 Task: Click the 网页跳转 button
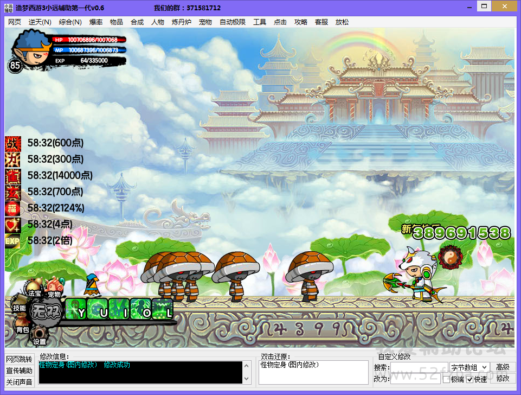(20, 359)
